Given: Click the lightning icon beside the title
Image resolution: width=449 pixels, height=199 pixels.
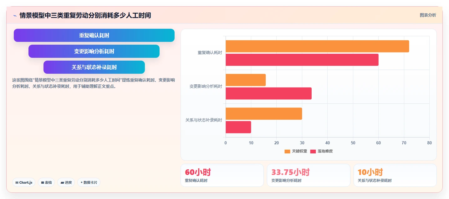Looking at the screenshot, I should (15, 15).
